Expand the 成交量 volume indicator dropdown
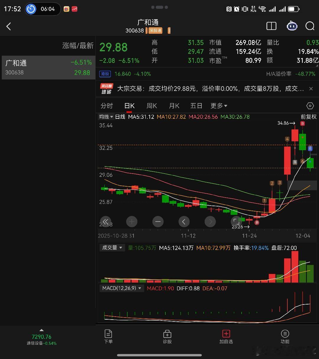The height and width of the screenshot is (359, 319). coord(112,248)
